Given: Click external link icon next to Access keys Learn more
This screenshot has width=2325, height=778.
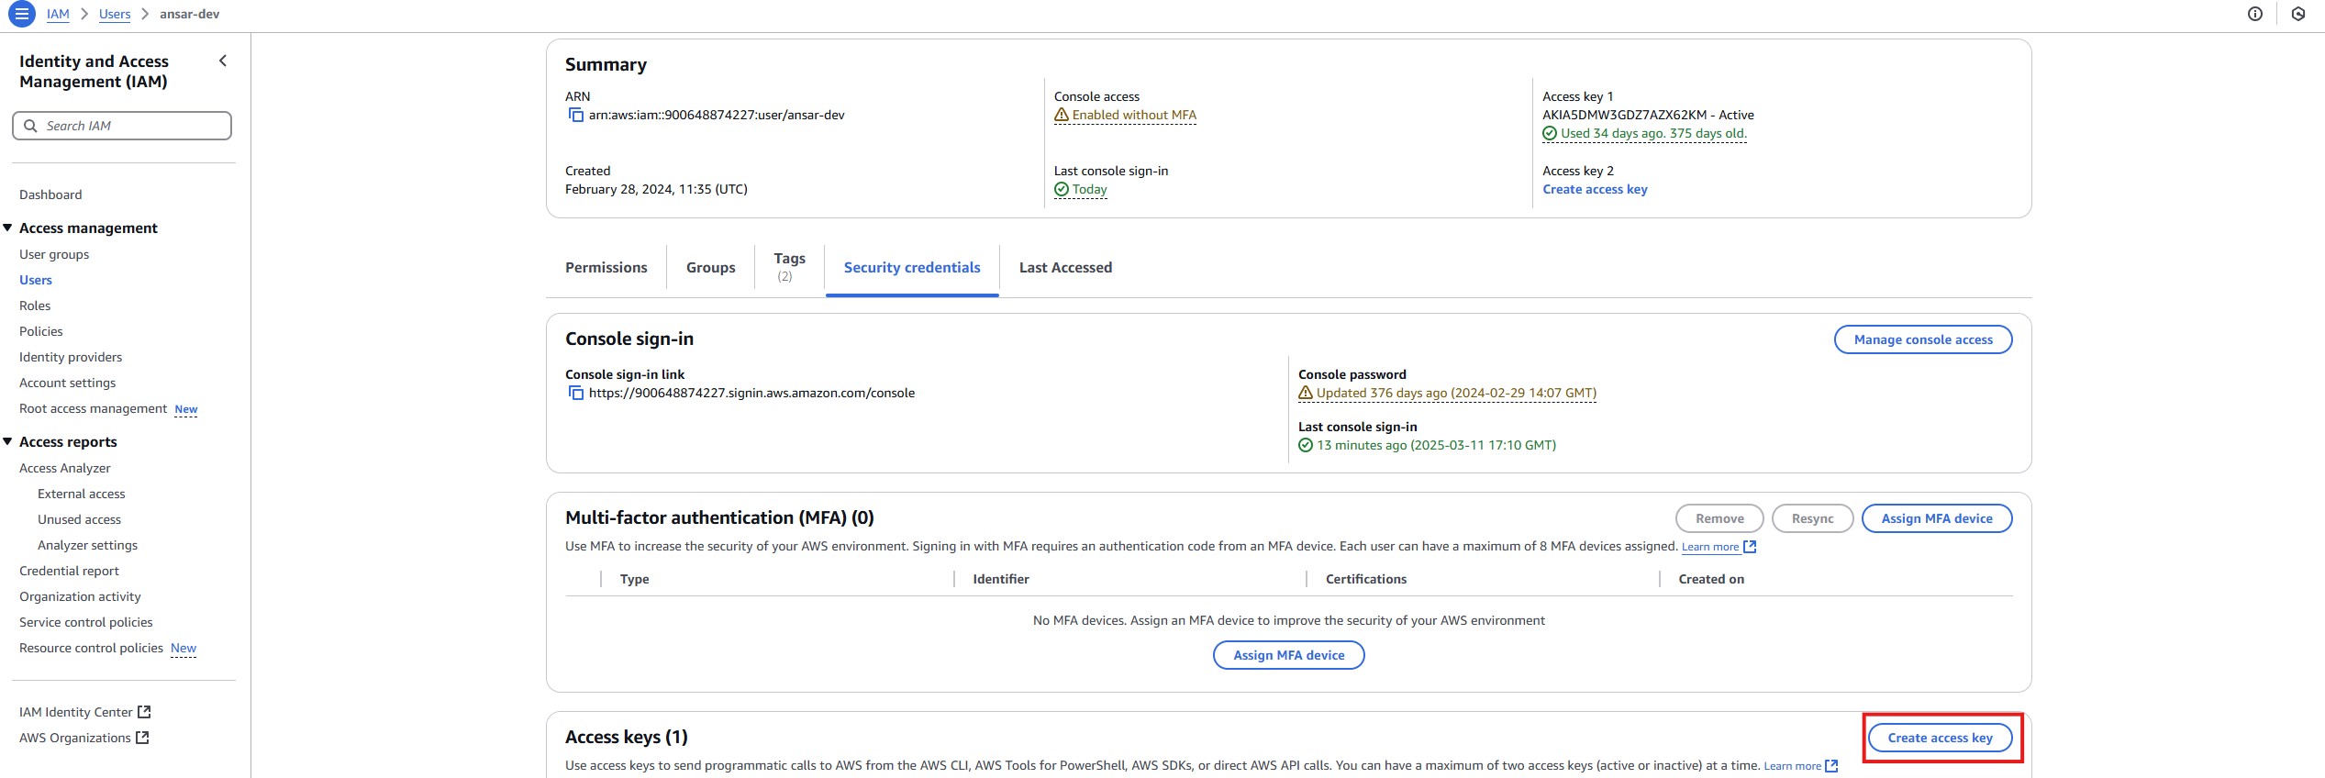Looking at the screenshot, I should coord(1831,765).
